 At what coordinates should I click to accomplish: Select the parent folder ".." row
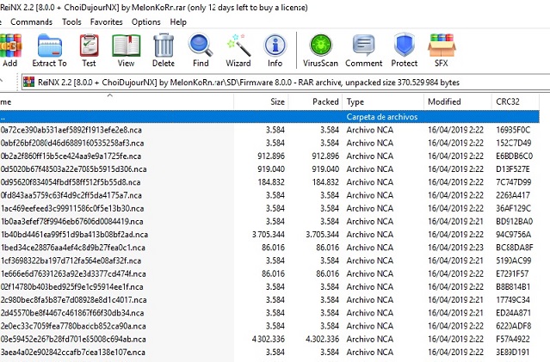click(x=172, y=115)
